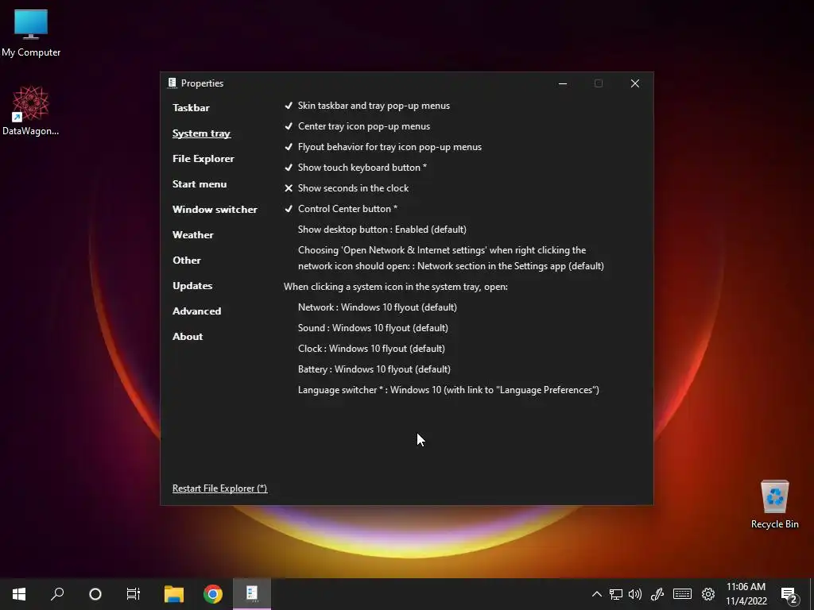Open the Weather settings section

[192, 235]
